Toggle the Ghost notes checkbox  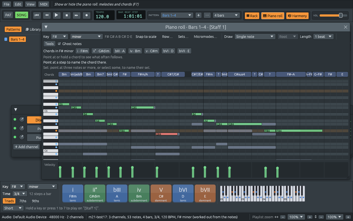[59, 44]
